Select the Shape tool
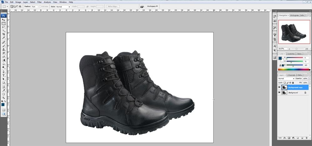Screen dimensions: 312x146 (3, 83)
